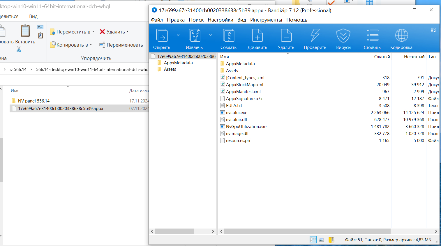Switch to image preview view in status bar

[321, 240]
